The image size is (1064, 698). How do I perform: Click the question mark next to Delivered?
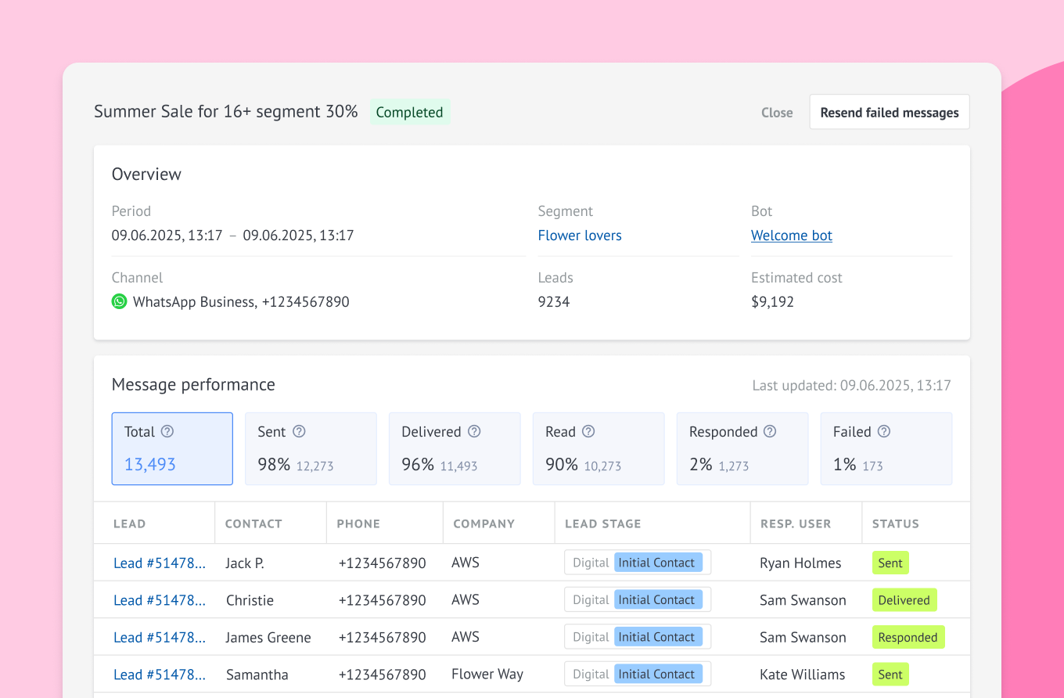pos(474,431)
